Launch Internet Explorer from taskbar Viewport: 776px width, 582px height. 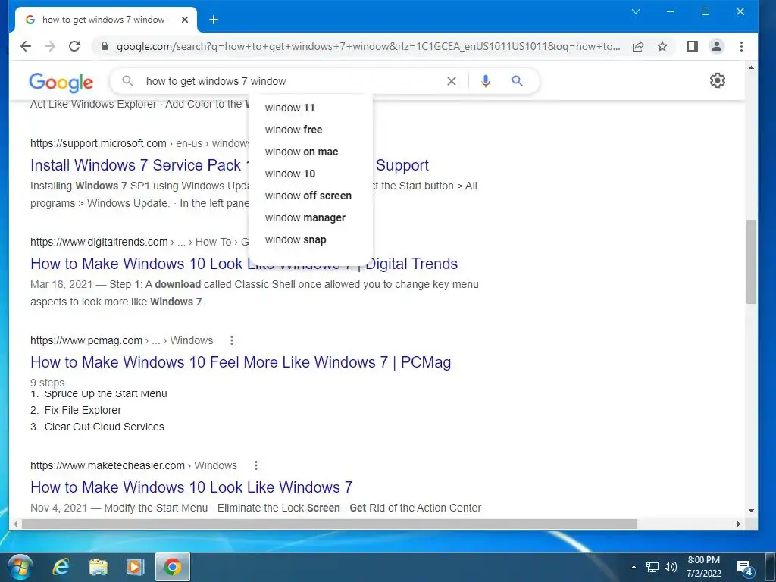click(61, 567)
